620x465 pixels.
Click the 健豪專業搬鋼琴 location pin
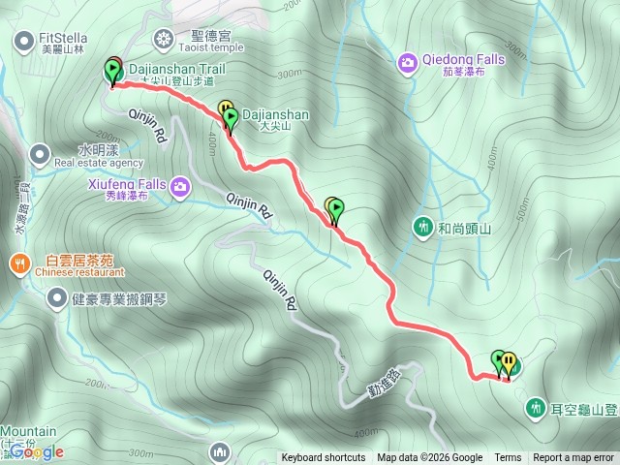click(57, 298)
